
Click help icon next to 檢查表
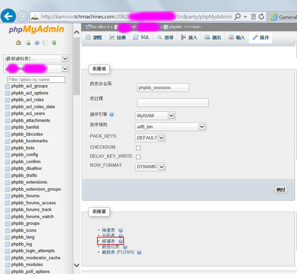pyautogui.click(x=121, y=230)
